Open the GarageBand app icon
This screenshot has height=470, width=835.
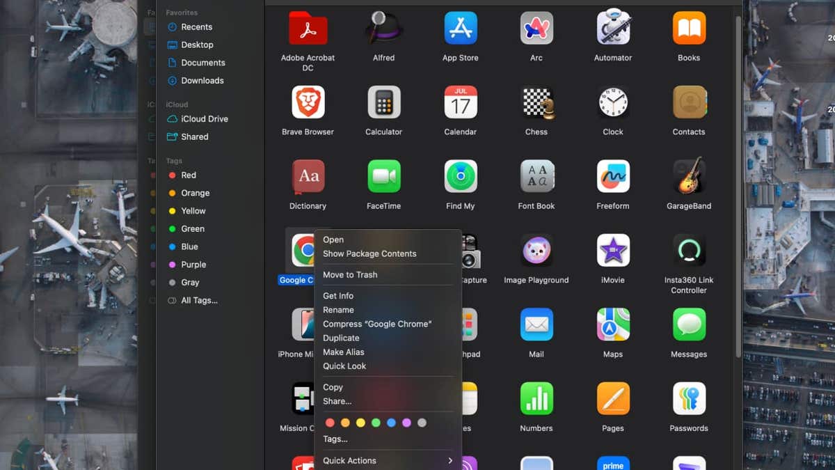tap(688, 176)
